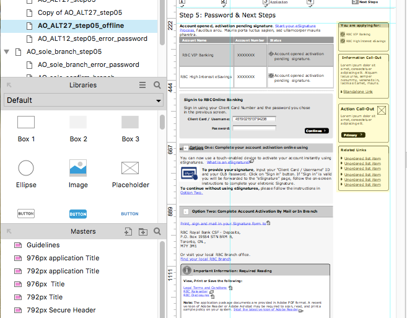Click the eSignature tablet illustration icon
Viewport: 407px width, 318px height.
pos(189,174)
